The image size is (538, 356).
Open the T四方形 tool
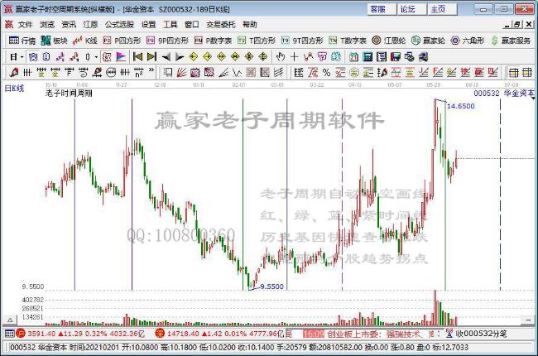click(x=257, y=41)
